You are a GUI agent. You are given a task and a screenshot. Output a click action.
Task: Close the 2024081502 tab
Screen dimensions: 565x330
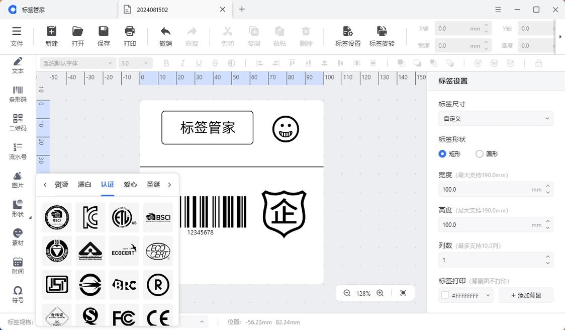(223, 10)
